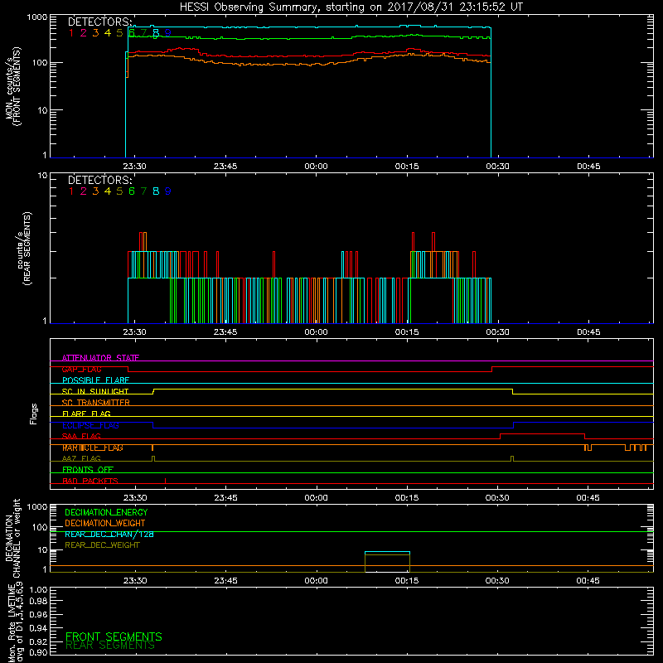Click the PARTICLE_FLAG label
The width and height of the screenshot is (663, 663).
click(x=93, y=448)
